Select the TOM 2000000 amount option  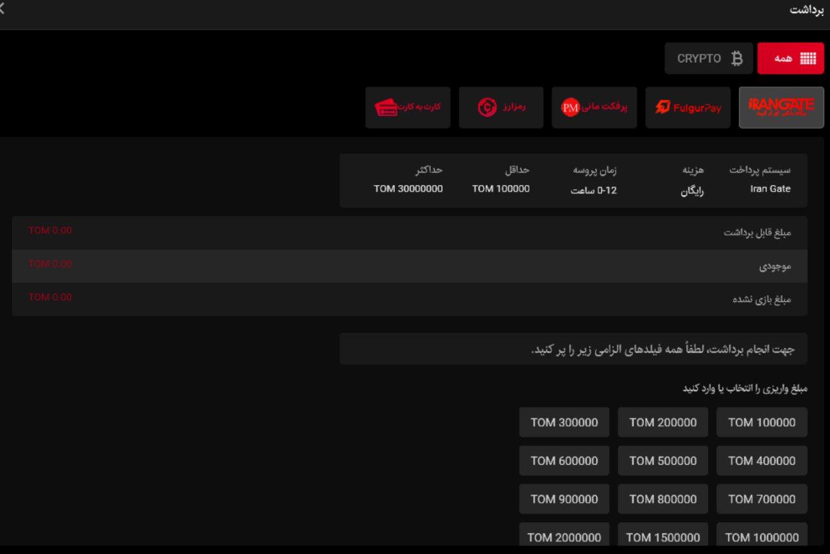click(564, 537)
